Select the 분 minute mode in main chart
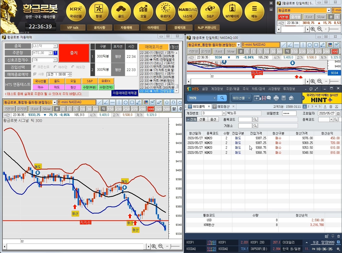Image resolution: width=342 pixels, height=253 pixels. (x=57, y=109)
